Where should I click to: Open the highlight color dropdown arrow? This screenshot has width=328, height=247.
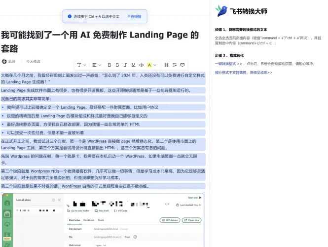click(x=155, y=65)
